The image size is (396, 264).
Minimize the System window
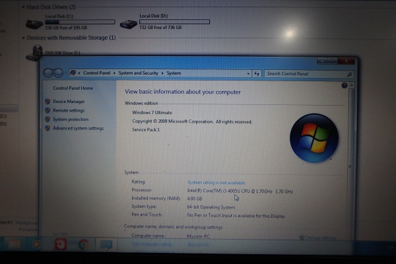point(322,61)
